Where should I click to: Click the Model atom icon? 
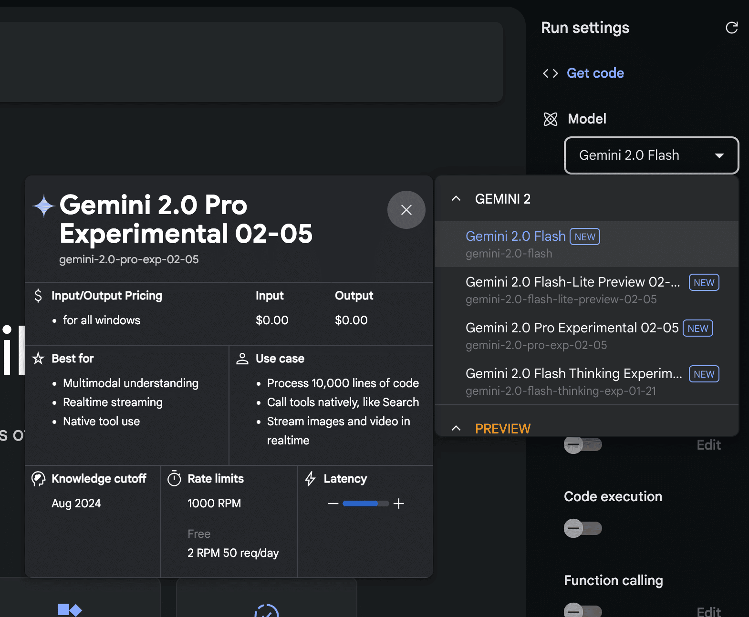pyautogui.click(x=550, y=119)
